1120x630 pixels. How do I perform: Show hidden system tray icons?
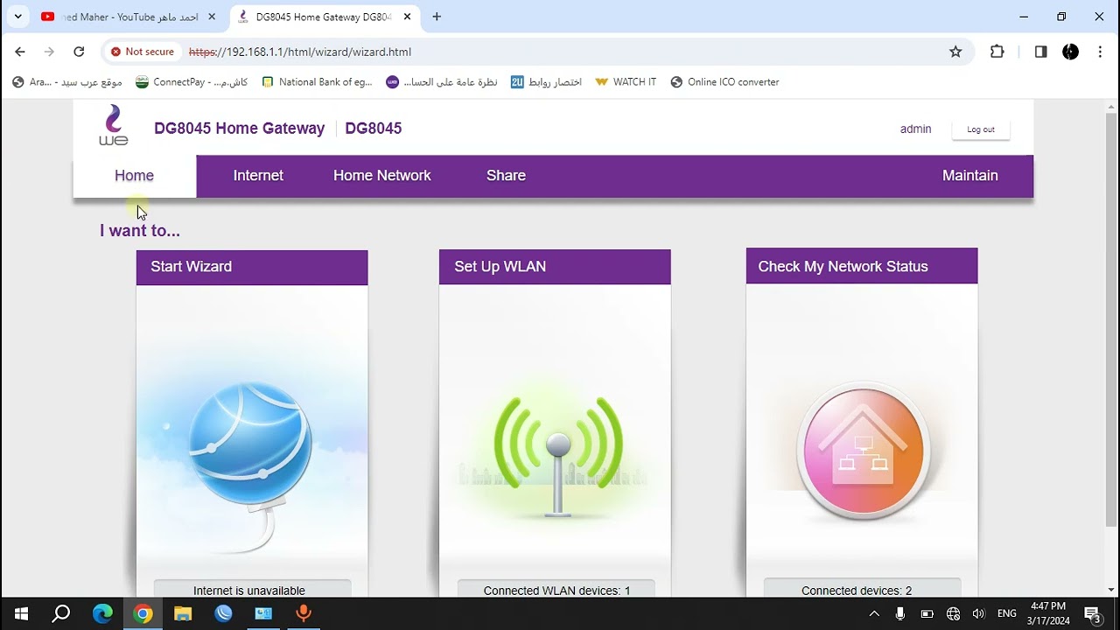pyautogui.click(x=873, y=614)
